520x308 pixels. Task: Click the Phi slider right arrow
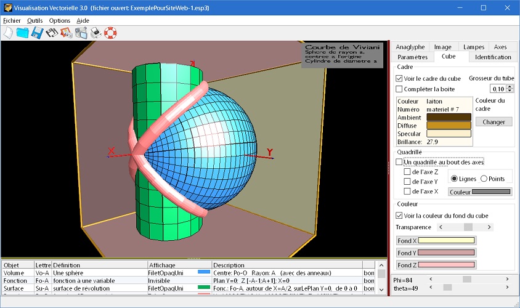pos(507,279)
